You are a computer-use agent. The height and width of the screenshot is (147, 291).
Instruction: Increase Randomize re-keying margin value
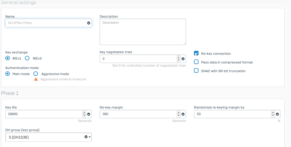273,112
